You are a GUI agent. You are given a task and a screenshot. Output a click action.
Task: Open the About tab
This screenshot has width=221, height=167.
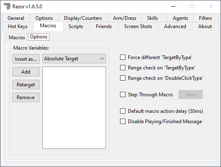click(x=205, y=26)
